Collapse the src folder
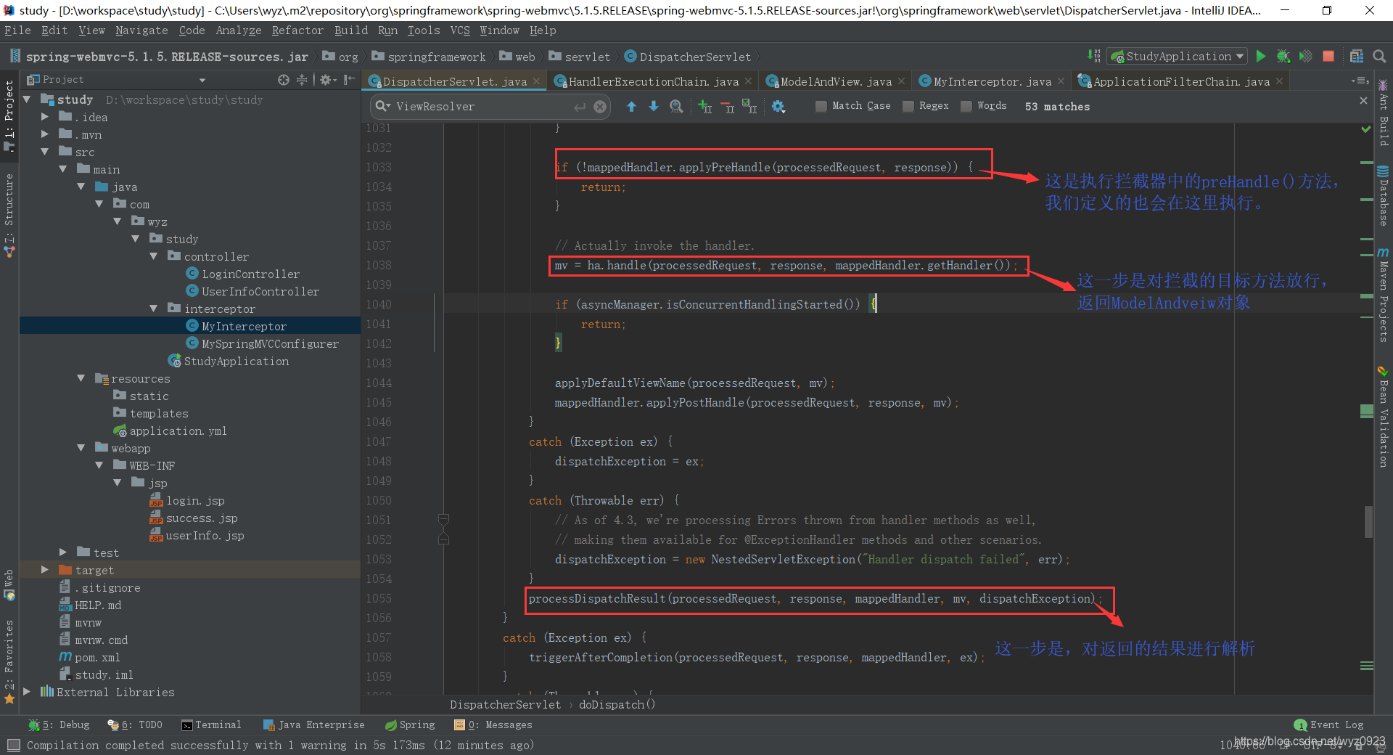The height and width of the screenshot is (755, 1393). click(x=45, y=152)
